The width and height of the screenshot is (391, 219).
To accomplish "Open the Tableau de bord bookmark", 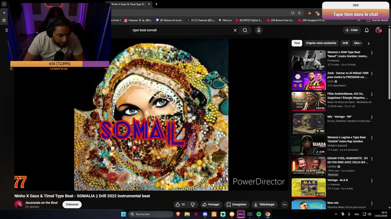I will [169, 20].
